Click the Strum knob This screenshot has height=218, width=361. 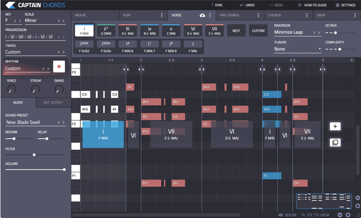pos(35,89)
